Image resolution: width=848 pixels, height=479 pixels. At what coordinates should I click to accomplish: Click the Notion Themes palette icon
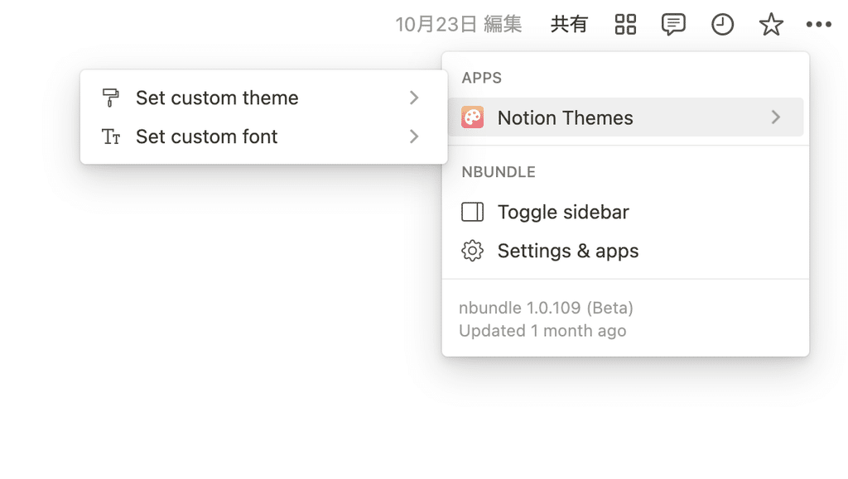472,117
